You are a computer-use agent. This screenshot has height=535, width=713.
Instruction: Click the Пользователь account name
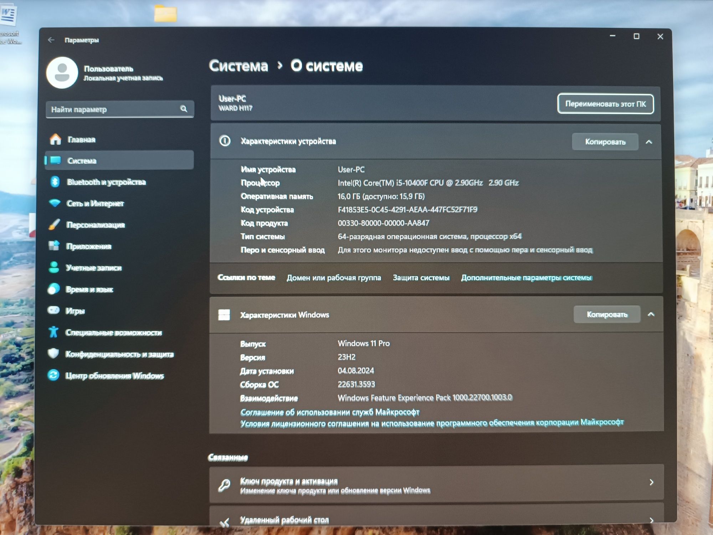[108, 68]
